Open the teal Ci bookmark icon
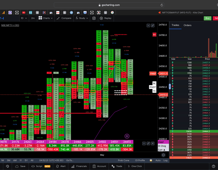218x170 pixels. click(30, 13)
